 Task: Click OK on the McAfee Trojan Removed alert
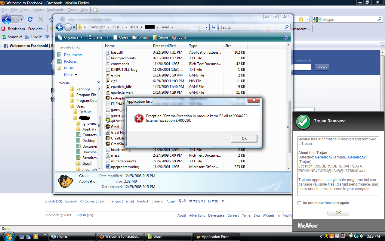pyautogui.click(x=338, y=213)
